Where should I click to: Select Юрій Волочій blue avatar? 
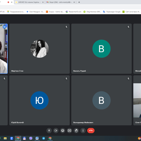pyautogui.click(x=39, y=100)
